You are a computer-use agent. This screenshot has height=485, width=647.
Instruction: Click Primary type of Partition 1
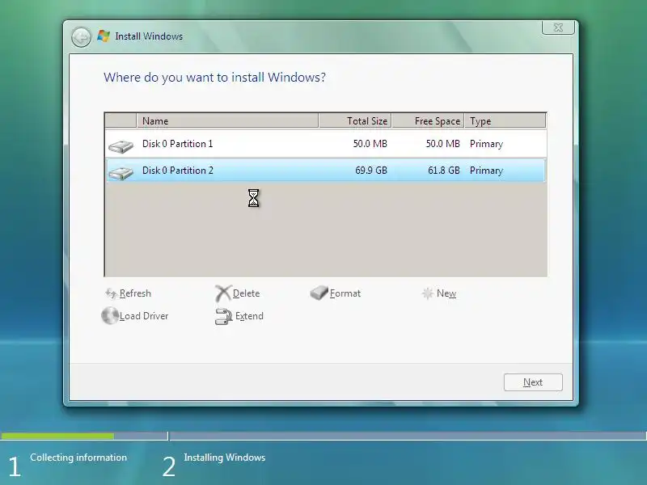click(486, 144)
